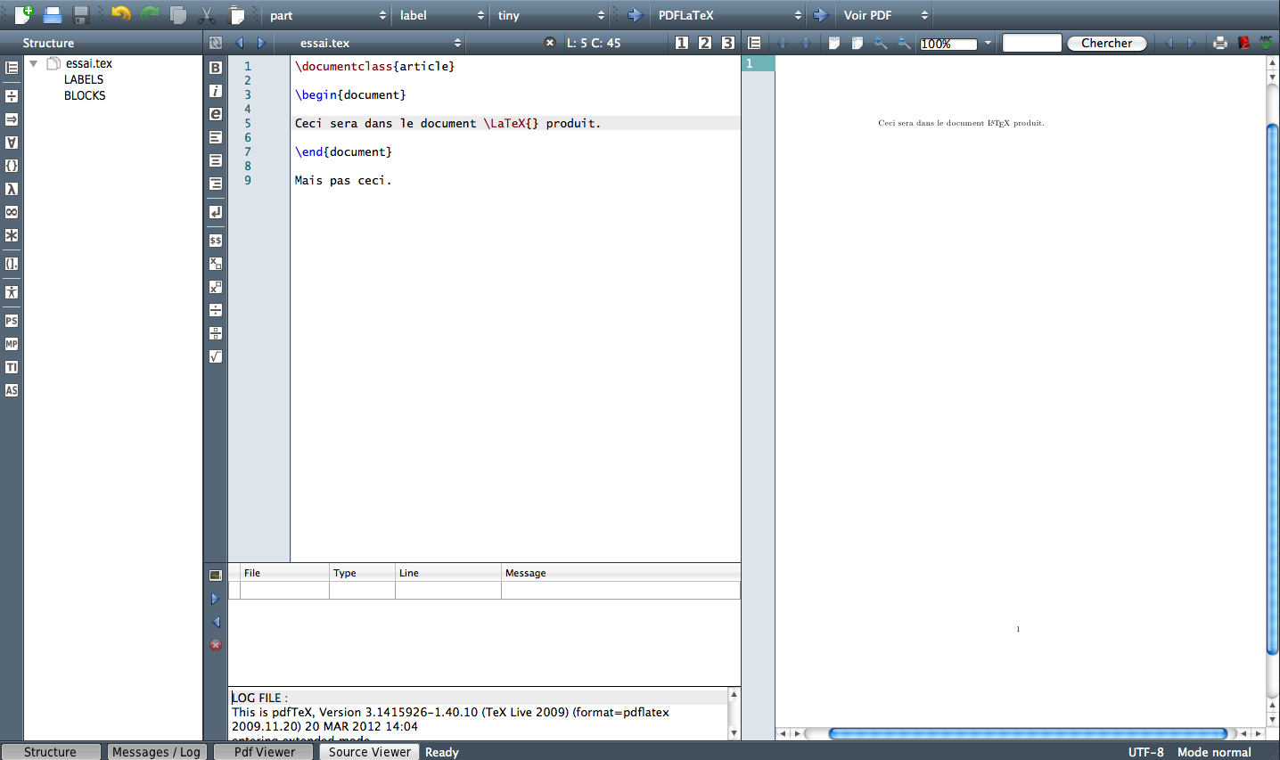Run PDFLaTeX with the blue arrow

(636, 15)
